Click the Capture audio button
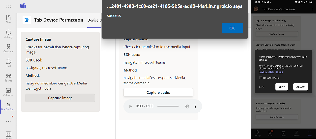 coord(158,93)
